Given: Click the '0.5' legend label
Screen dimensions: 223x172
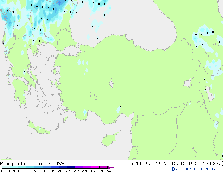Looking at the screenshot, I should [12, 171].
